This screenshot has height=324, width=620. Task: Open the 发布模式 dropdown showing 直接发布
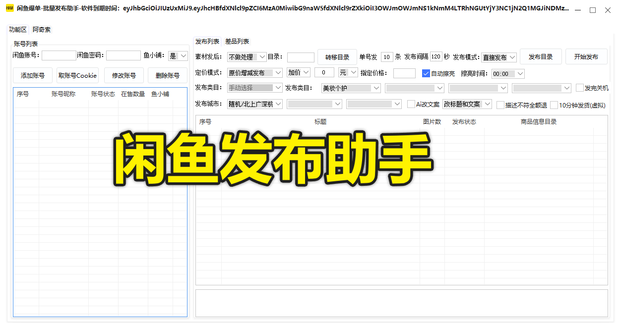tap(498, 57)
